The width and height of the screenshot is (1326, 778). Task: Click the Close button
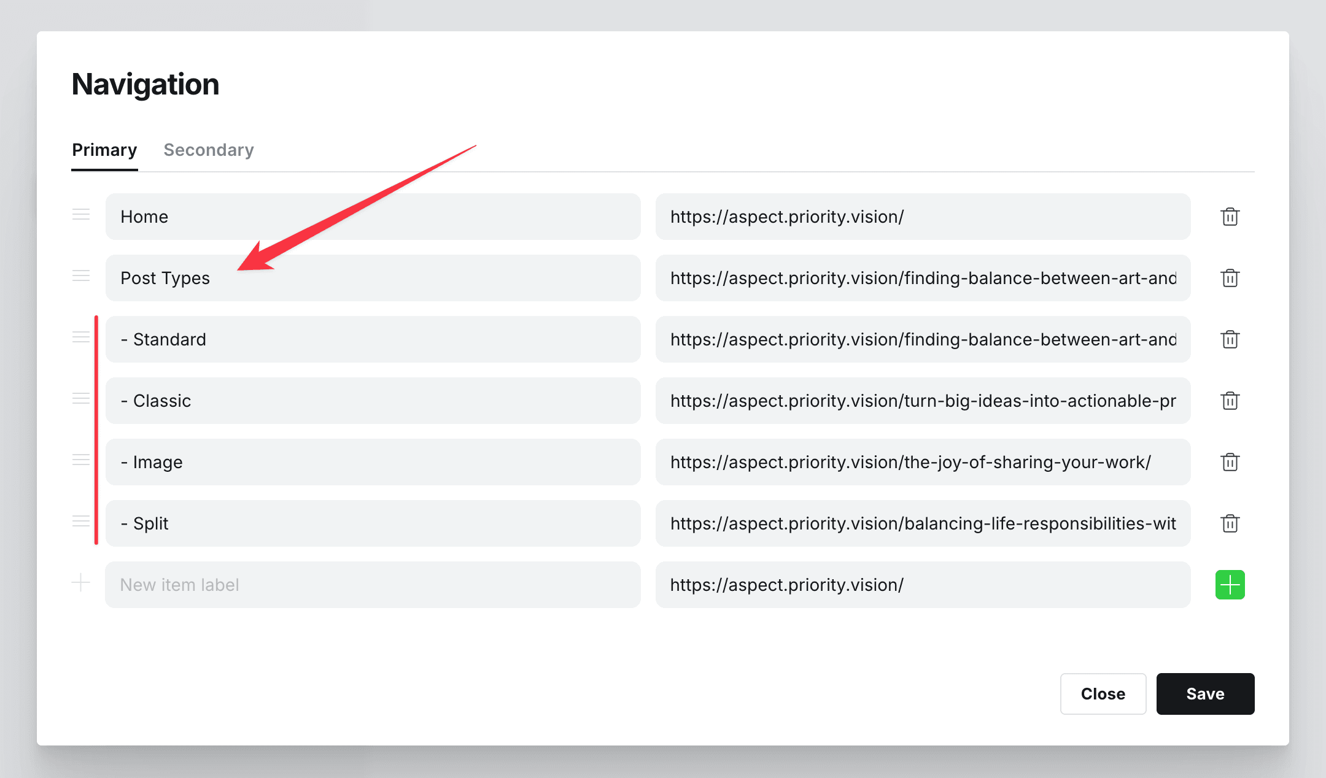click(1103, 694)
